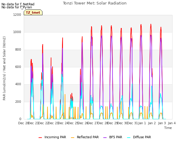
Task: Click the 600 y-axis tick label
Action: click(x=18, y=67)
